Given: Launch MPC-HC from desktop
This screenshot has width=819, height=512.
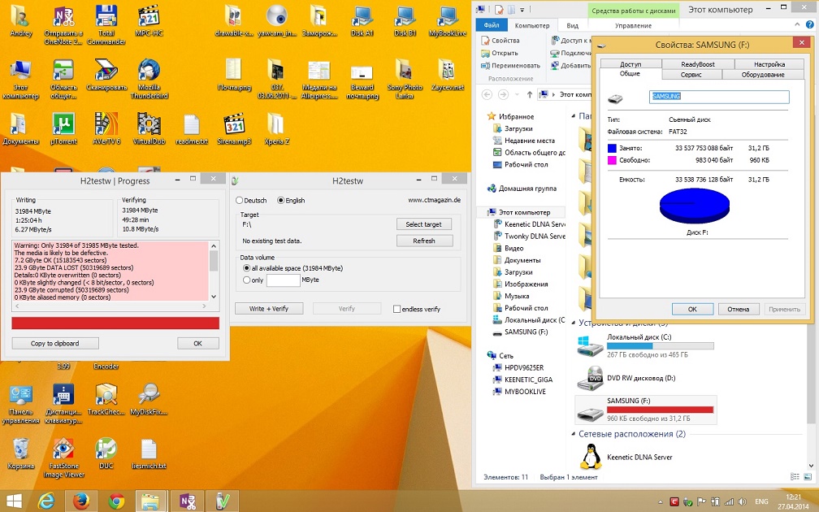Looking at the screenshot, I should tap(149, 20).
